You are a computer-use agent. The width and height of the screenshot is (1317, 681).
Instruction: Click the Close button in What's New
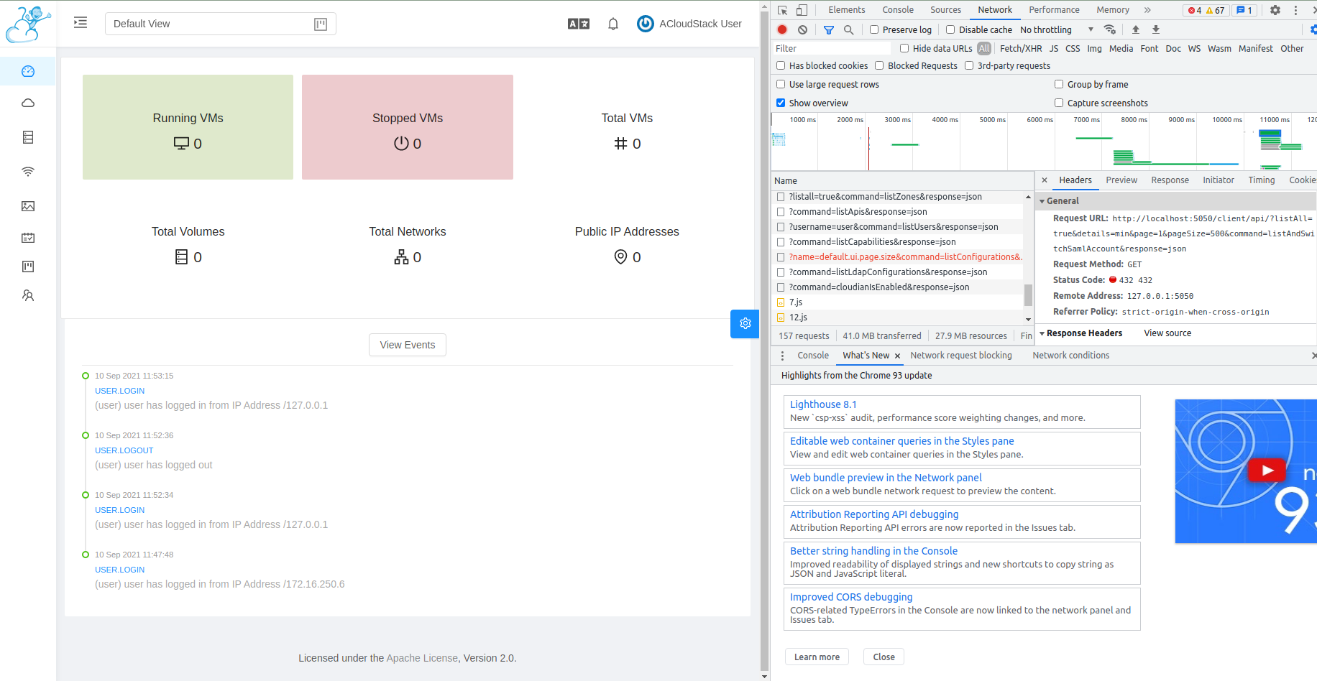(x=884, y=657)
